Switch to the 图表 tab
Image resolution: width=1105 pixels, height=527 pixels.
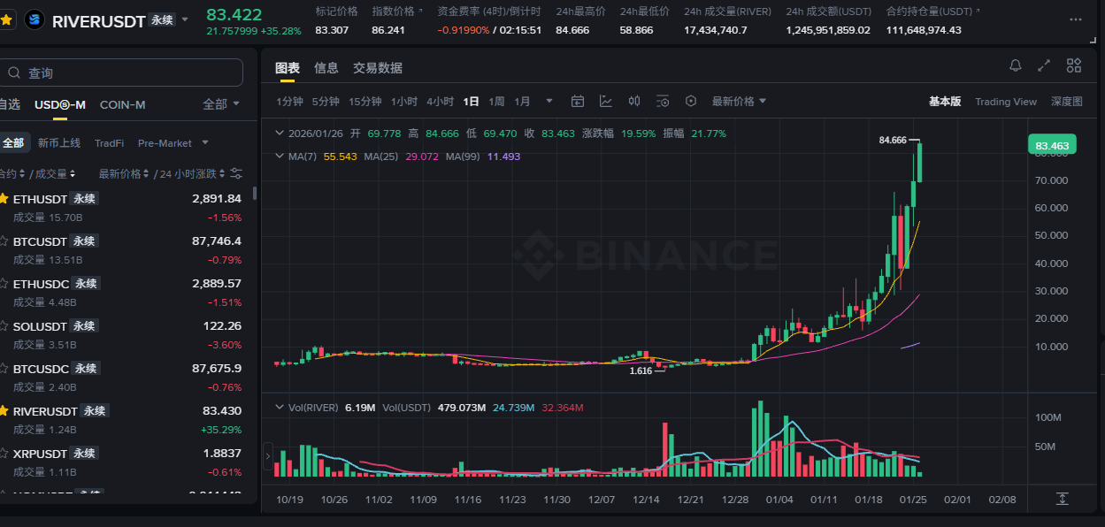(x=288, y=68)
